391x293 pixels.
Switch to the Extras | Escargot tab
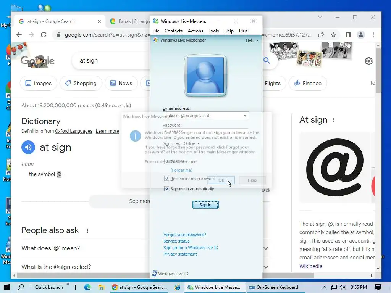coord(130,21)
